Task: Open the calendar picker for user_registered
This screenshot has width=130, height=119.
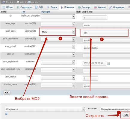Action: tap(108, 63)
